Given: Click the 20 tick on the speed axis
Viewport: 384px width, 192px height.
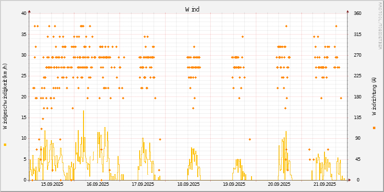Looking at the screenshot, I should coord(24,96).
